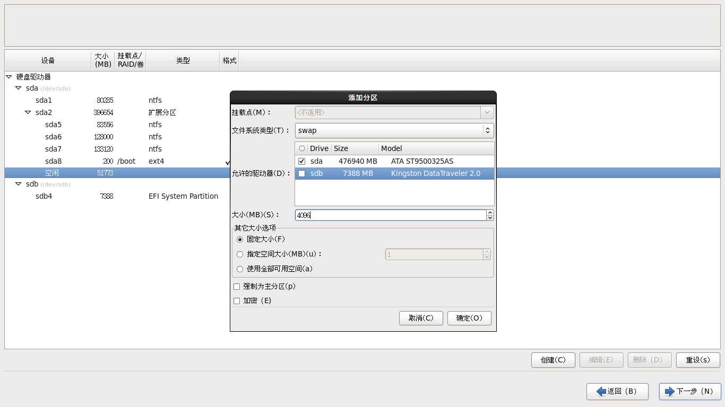Image resolution: width=725 pixels, height=407 pixels.
Task: Select the sdb4 partition row
Action: [x=362, y=196]
